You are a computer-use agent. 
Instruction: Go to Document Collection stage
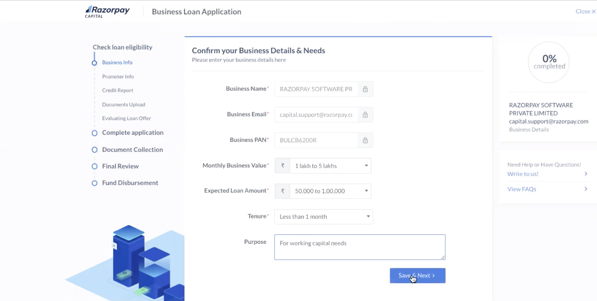[133, 150]
